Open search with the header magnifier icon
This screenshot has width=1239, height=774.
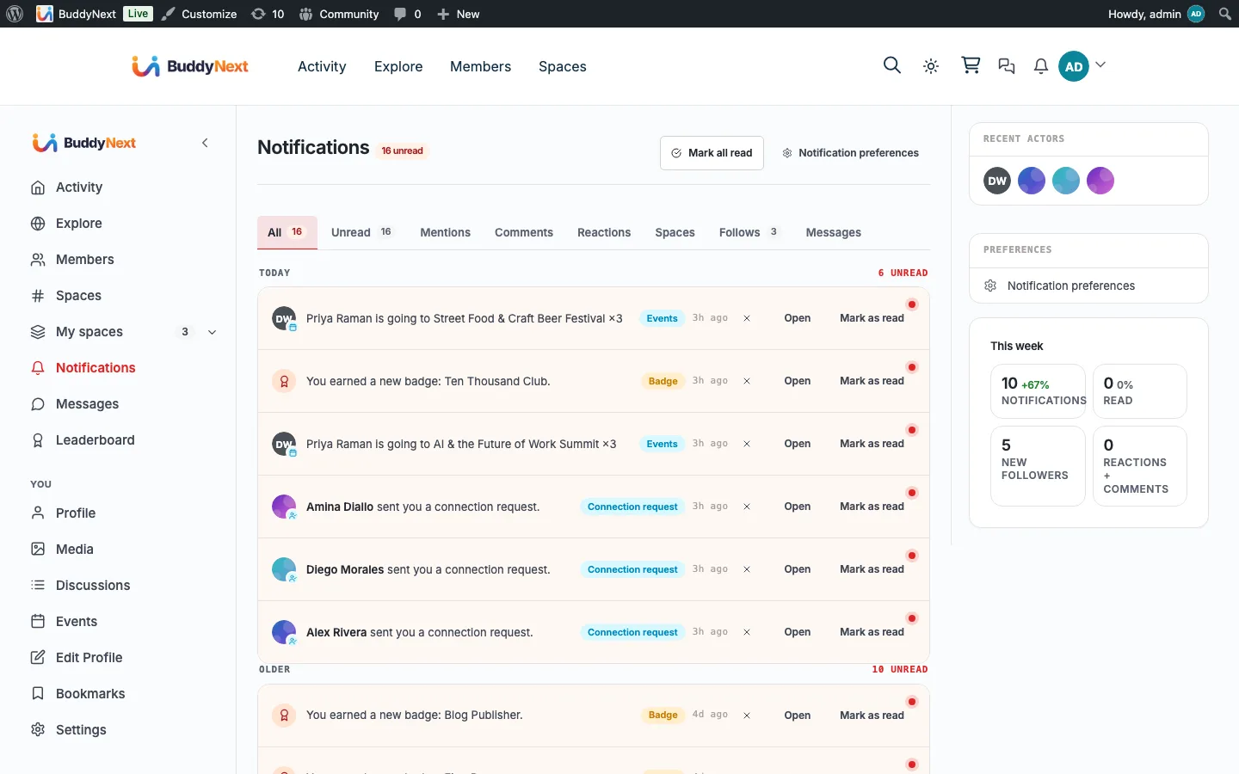pos(892,65)
